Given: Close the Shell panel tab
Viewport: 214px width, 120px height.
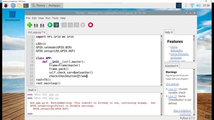Looking at the screenshot, I should pos(35,90).
